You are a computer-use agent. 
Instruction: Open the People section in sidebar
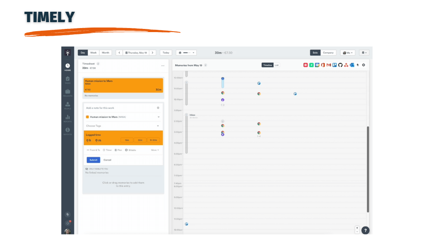point(67,105)
